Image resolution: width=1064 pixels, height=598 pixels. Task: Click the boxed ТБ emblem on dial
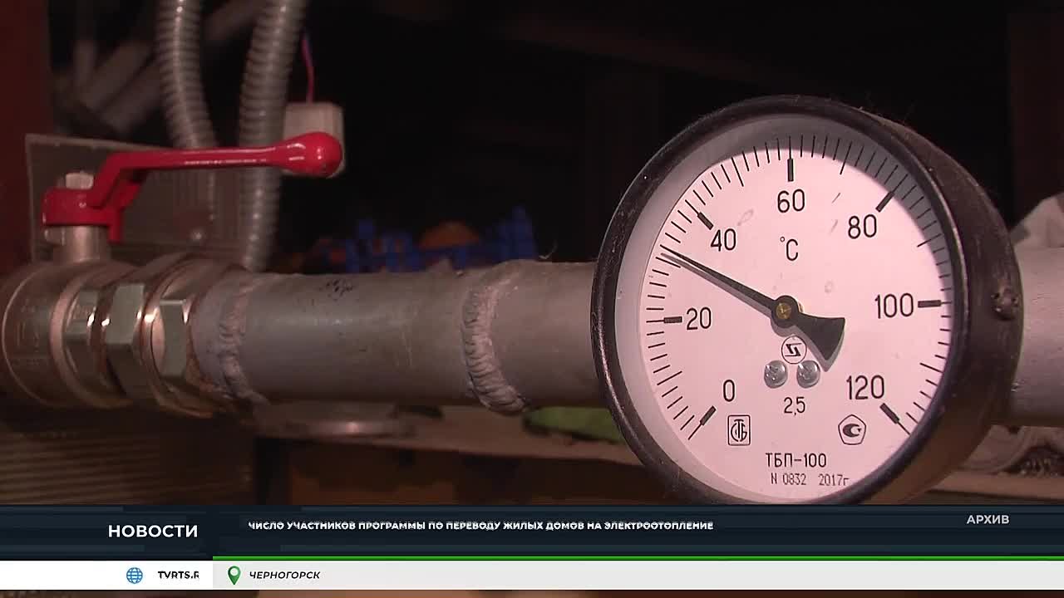[x=738, y=429]
